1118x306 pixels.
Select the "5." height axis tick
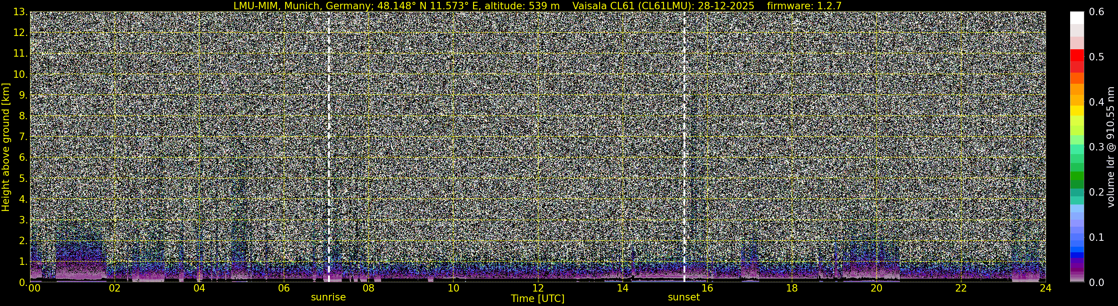23,179
